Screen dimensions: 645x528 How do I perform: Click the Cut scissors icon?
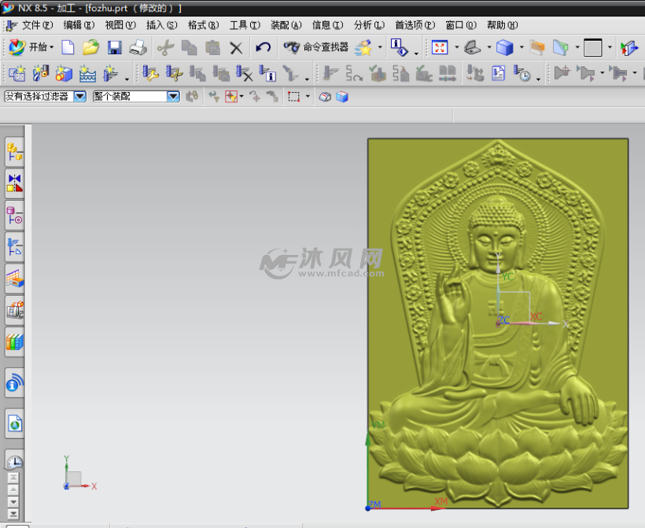(165, 47)
